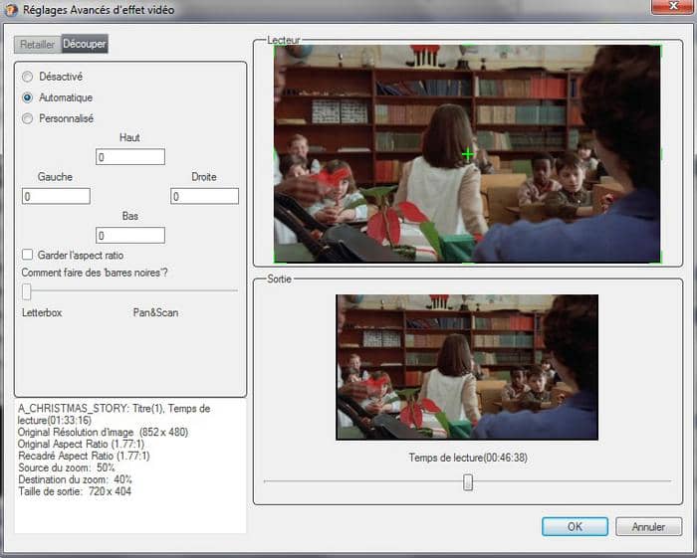697x558 pixels.
Task: Tick the Garder l'aspect ratio checkbox
Action: (x=28, y=255)
